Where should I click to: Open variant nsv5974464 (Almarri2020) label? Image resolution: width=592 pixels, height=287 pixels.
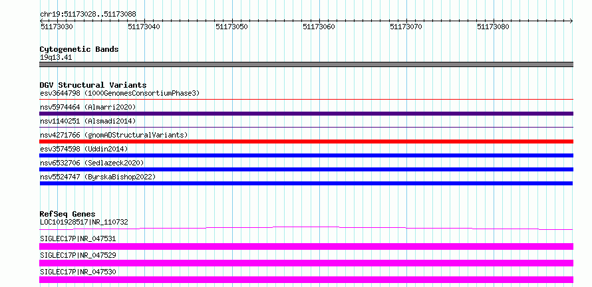[88, 107]
